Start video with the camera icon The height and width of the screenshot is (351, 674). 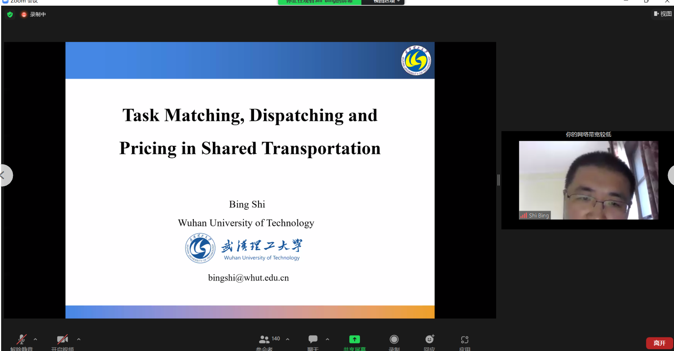[x=63, y=339]
